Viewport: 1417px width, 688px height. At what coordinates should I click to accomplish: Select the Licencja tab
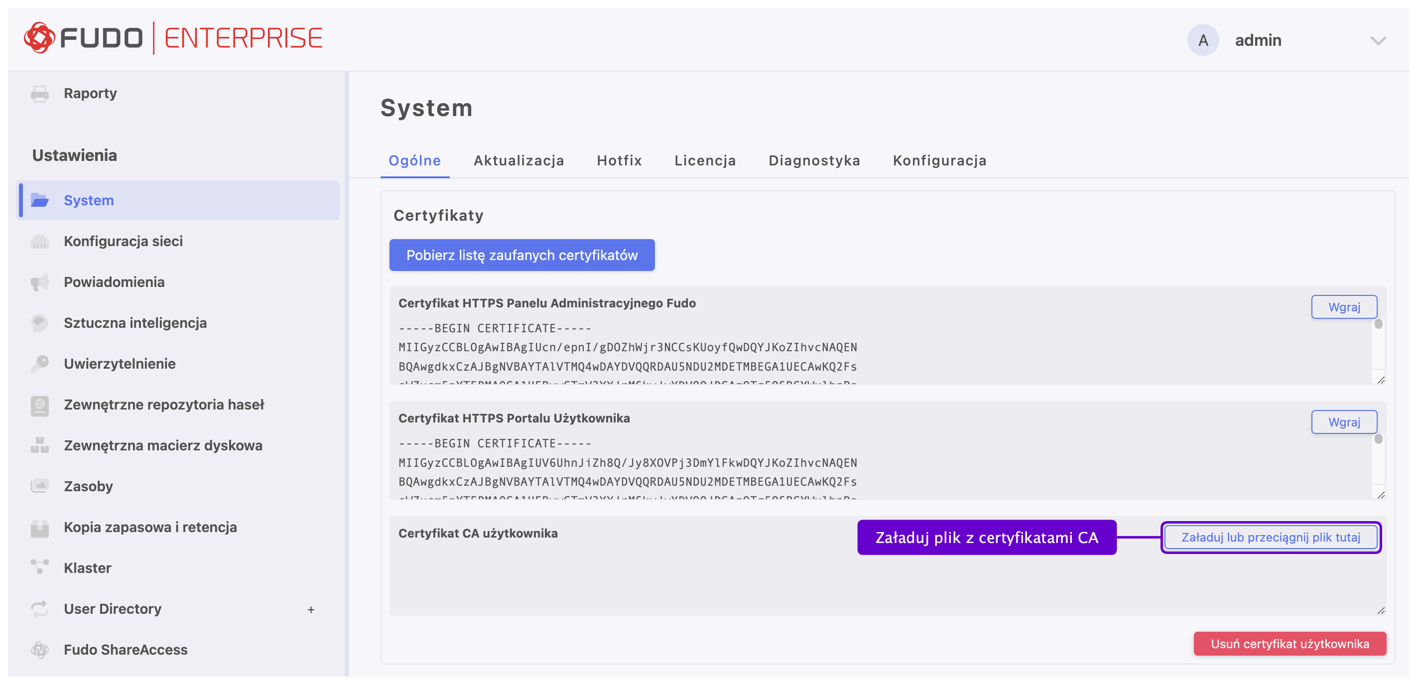coord(705,160)
